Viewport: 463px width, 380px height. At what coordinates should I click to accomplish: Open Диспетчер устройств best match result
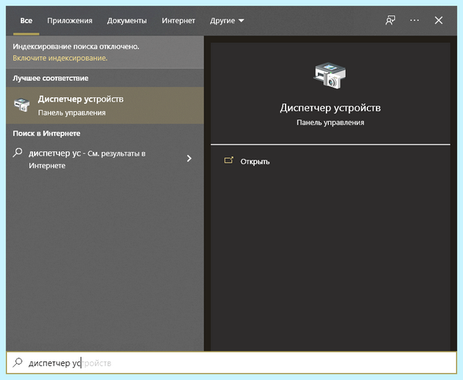(105, 106)
